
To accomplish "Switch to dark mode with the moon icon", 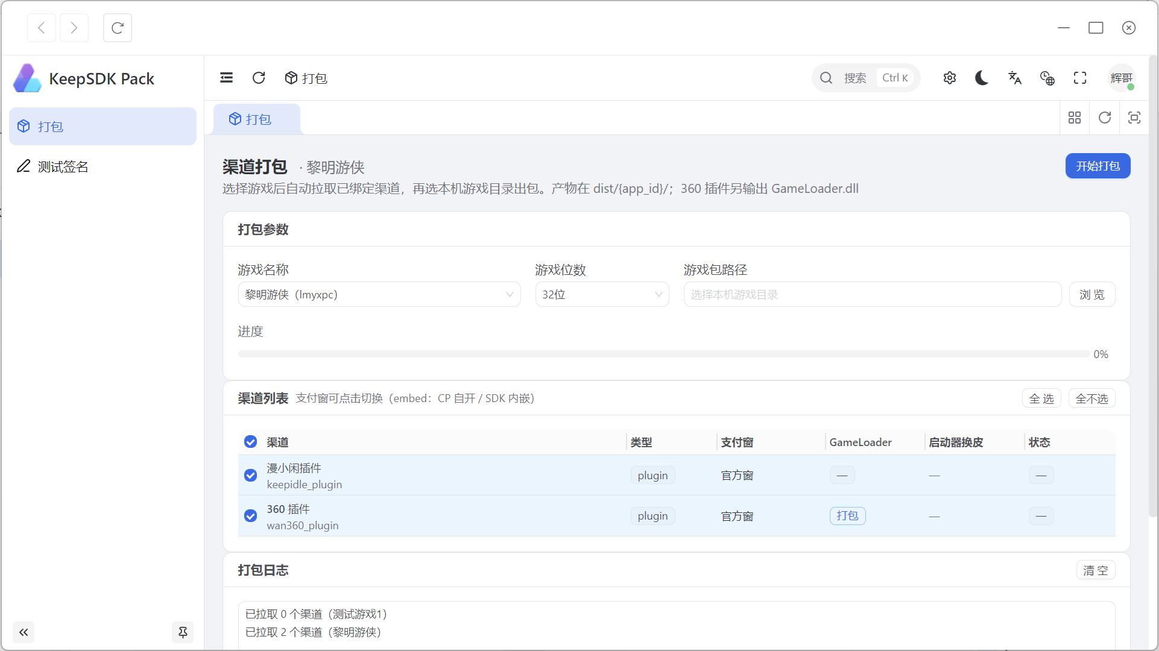I will (982, 78).
